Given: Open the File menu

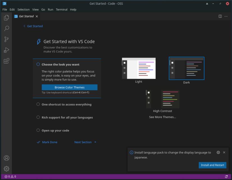Looking at the screenshot, I should 4,10.
